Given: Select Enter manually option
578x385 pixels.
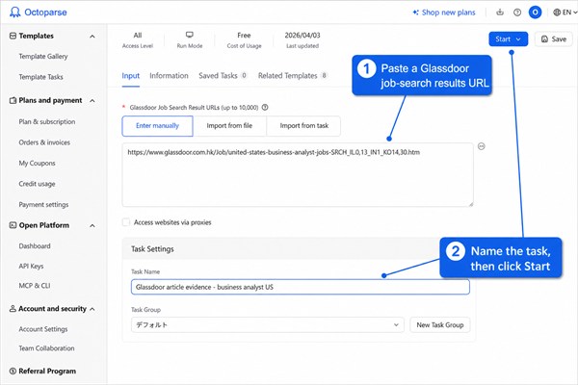Looking at the screenshot, I should [x=157, y=126].
